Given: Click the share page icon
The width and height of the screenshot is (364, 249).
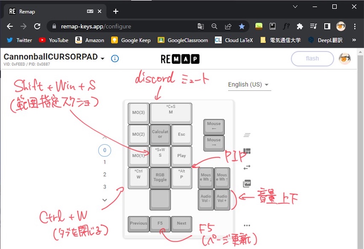Looking at the screenshot, I should [228, 26].
